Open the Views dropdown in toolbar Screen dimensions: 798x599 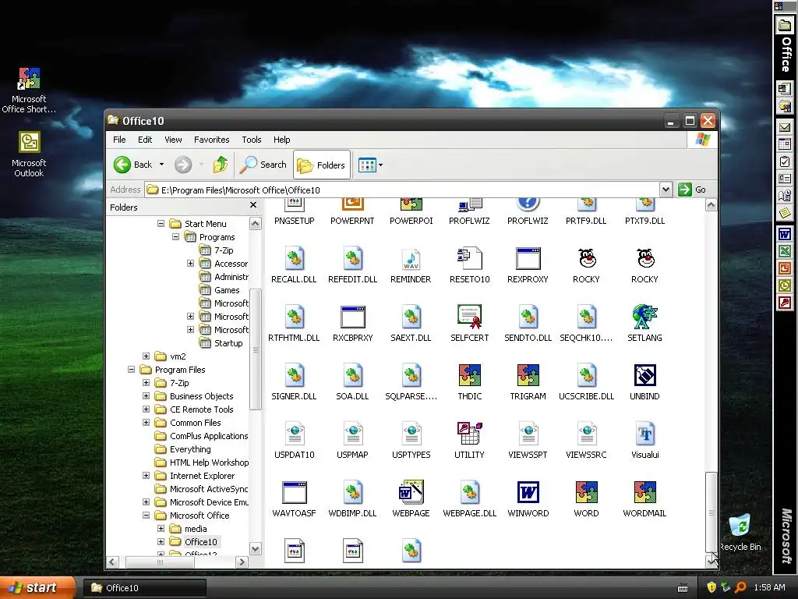click(x=370, y=165)
